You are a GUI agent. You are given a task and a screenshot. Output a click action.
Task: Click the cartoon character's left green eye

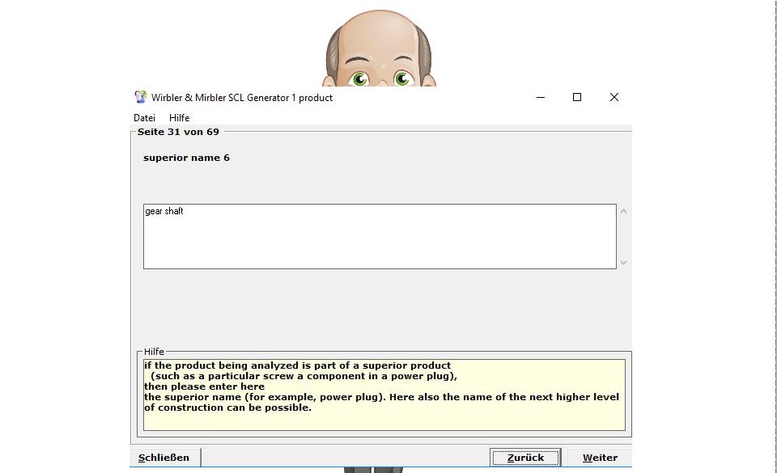click(x=359, y=78)
